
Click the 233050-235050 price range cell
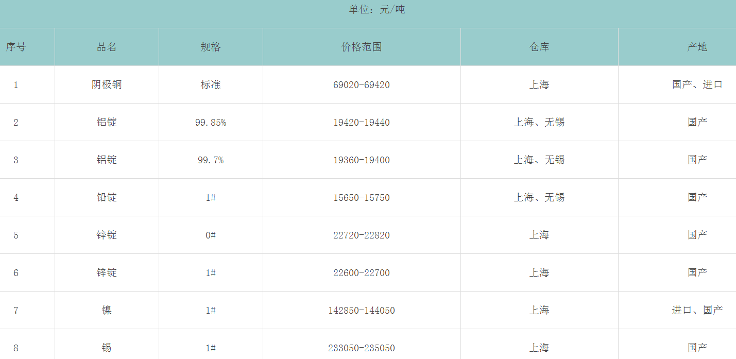(x=362, y=348)
